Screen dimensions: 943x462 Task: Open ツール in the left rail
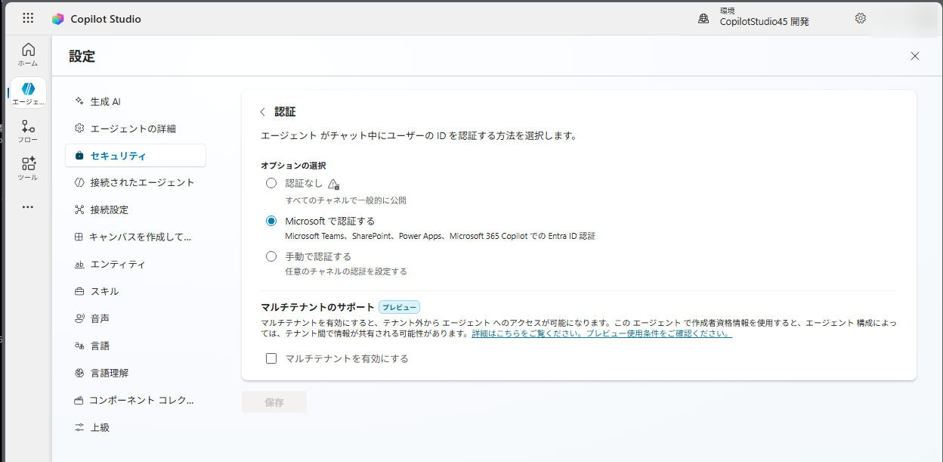[28, 169]
